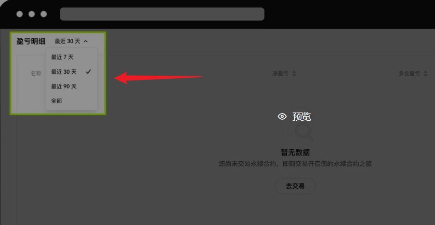The height and width of the screenshot is (225, 435).
Task: Click the 多仓盈亏 column header text
Action: coord(410,73)
